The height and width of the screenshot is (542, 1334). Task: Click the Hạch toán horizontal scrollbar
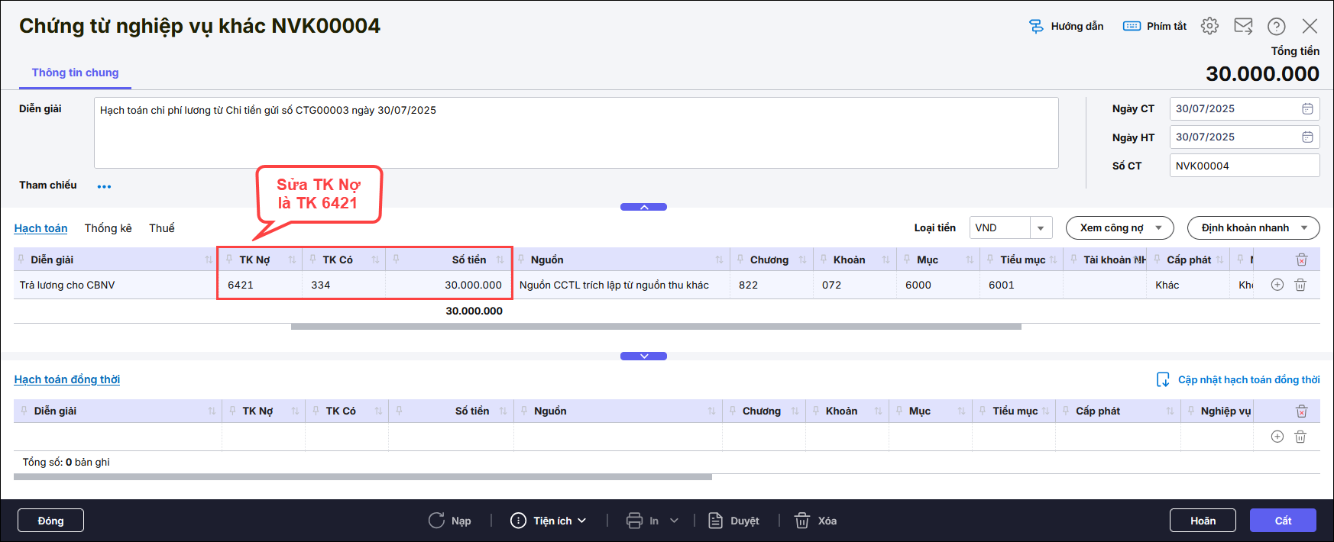656,327
